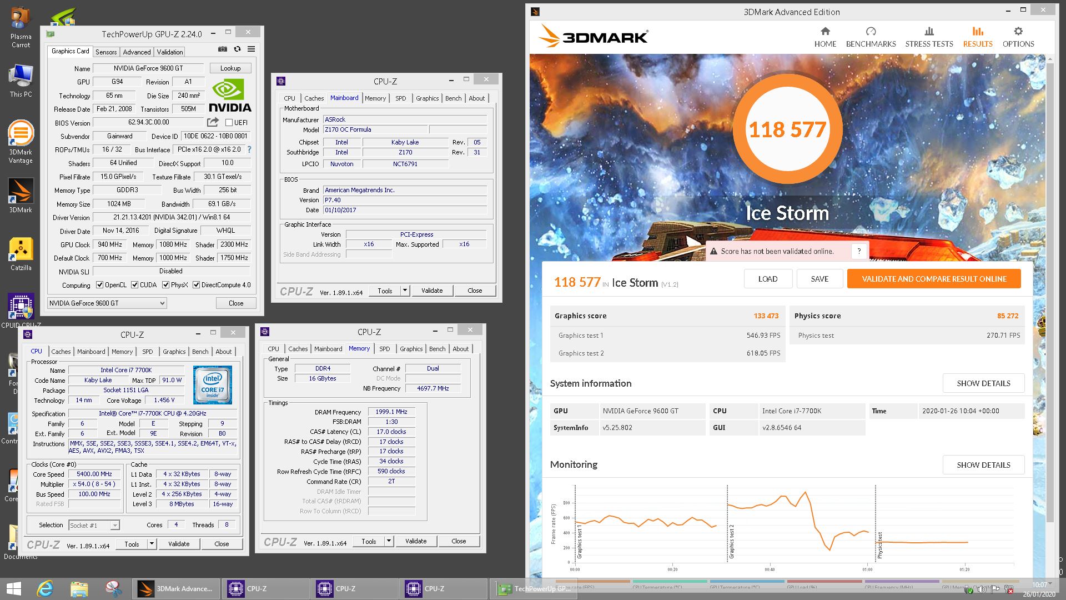The height and width of the screenshot is (600, 1066).
Task: Click the pinned taskbar icon next to File Explorer
Action: (113, 589)
